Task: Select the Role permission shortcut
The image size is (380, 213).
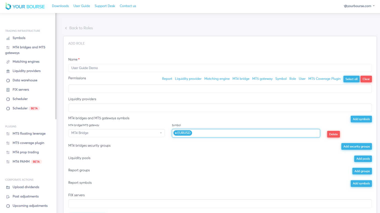Action: point(293,79)
